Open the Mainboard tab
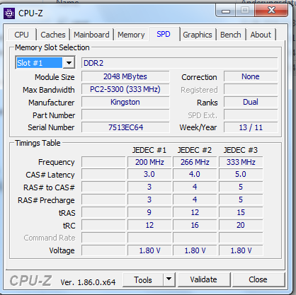The height and width of the screenshot is (295, 296). pos(91,35)
